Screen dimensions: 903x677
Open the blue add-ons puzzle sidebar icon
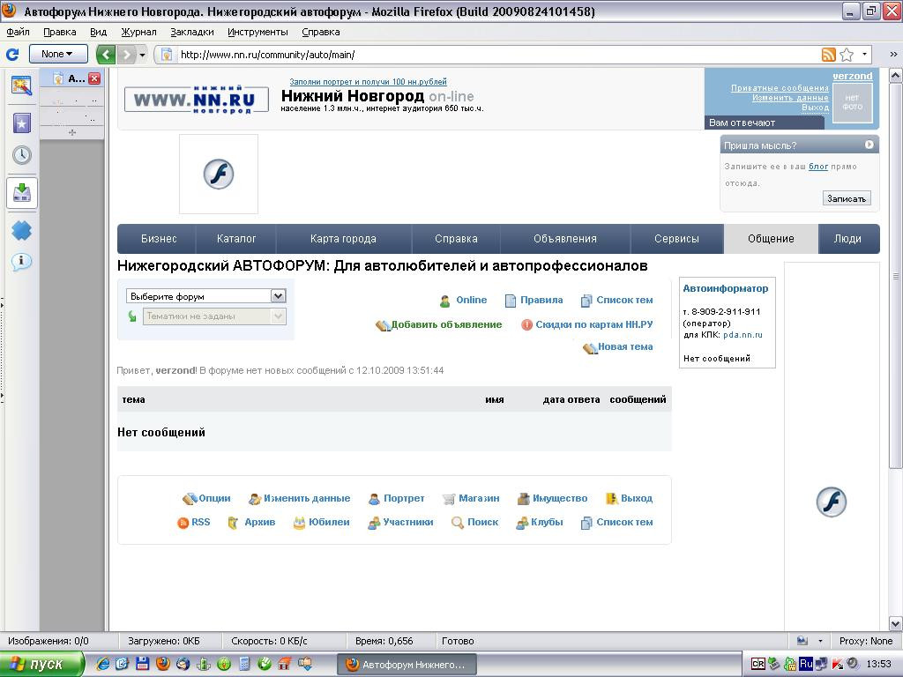(22, 230)
